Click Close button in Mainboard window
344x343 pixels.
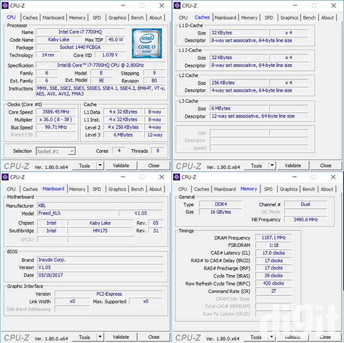tap(154, 337)
